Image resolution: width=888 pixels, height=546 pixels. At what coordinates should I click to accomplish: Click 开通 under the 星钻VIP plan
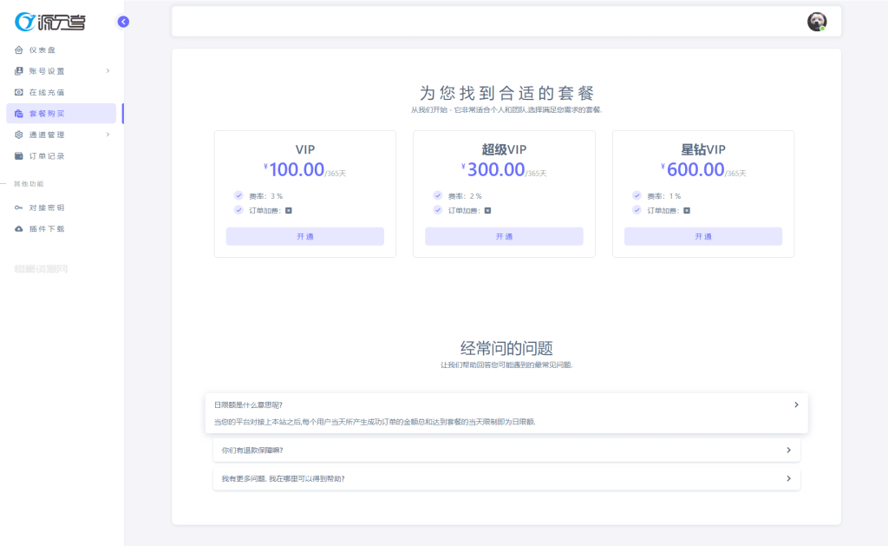[x=703, y=236]
